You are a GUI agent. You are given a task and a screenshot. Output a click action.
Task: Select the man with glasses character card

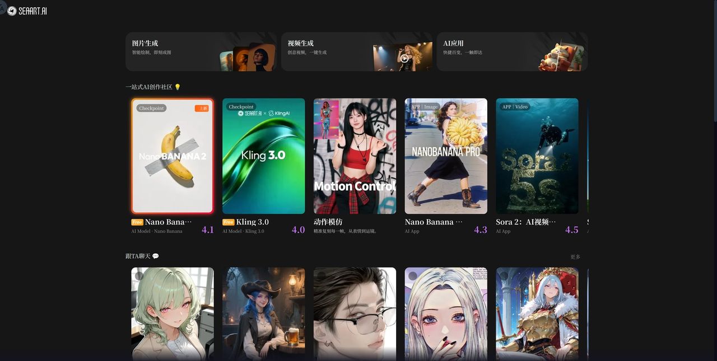[x=355, y=313]
